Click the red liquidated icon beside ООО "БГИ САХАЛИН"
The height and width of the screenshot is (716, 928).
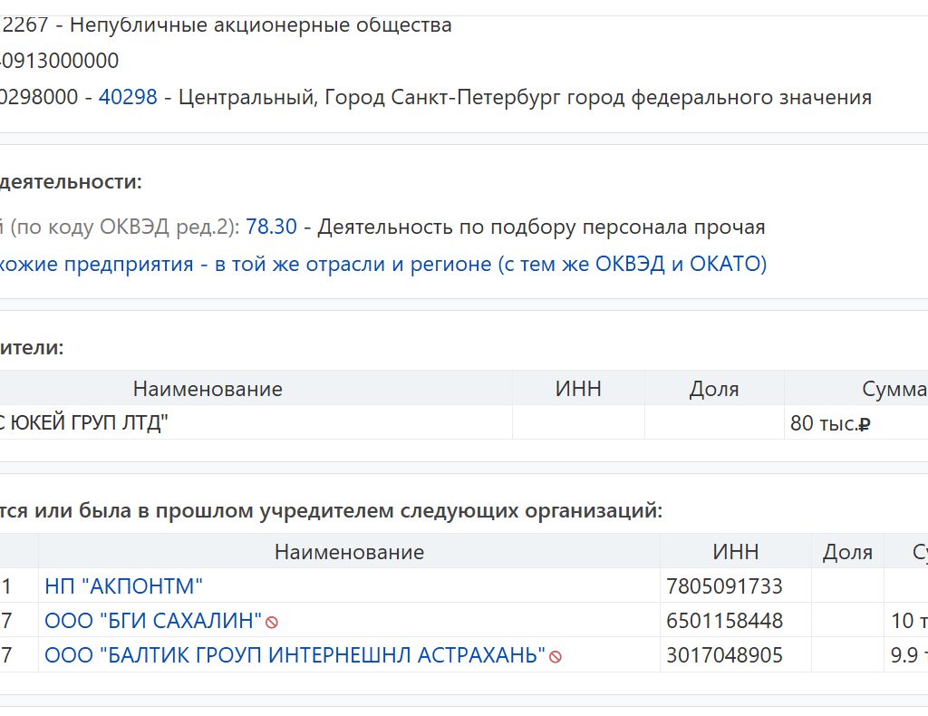271,622
